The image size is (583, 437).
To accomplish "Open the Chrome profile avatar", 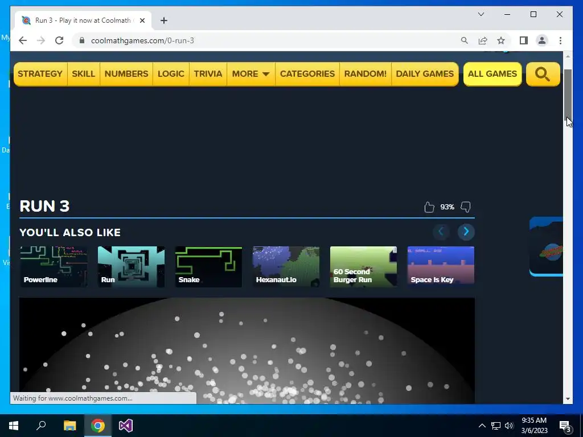I will point(542,40).
